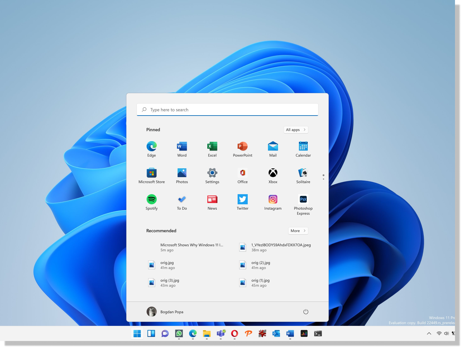Viewport: 461px width, 347px height.
Task: Launch the Photos app
Action: coord(182,176)
